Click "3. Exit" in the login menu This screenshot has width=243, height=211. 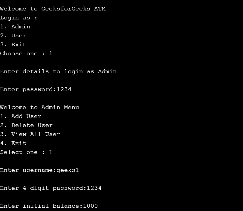click(x=13, y=45)
